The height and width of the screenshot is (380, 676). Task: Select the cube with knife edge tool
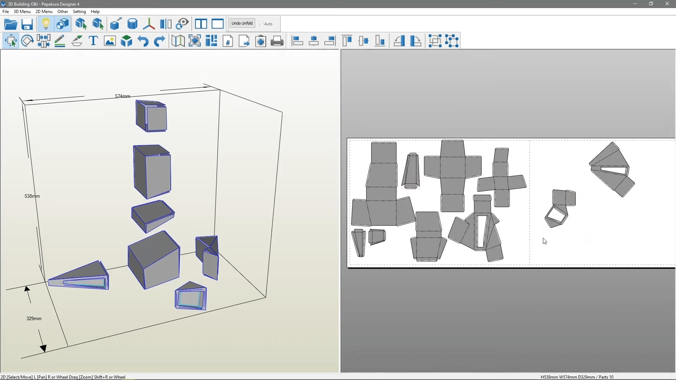[115, 24]
